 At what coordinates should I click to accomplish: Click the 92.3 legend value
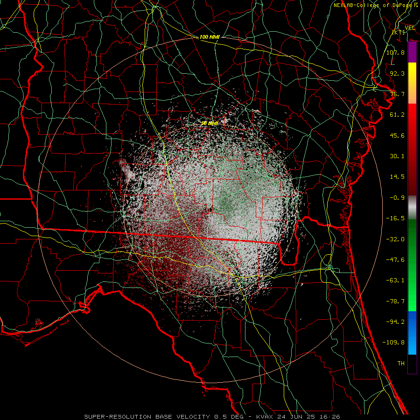[x=397, y=73]
